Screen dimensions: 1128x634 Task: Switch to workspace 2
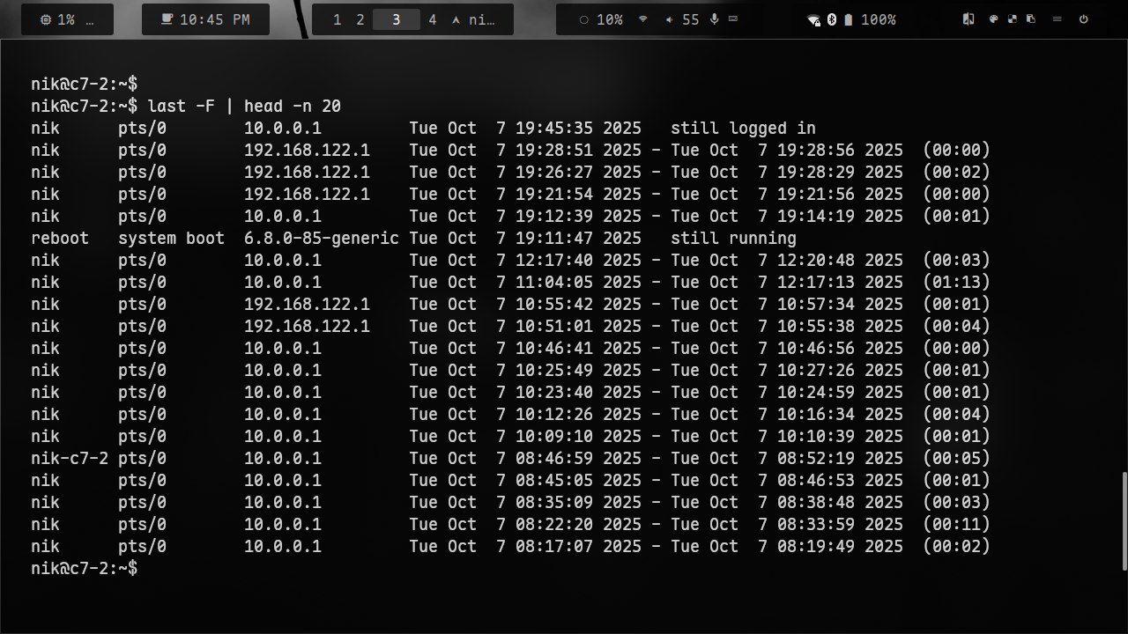tap(360, 19)
